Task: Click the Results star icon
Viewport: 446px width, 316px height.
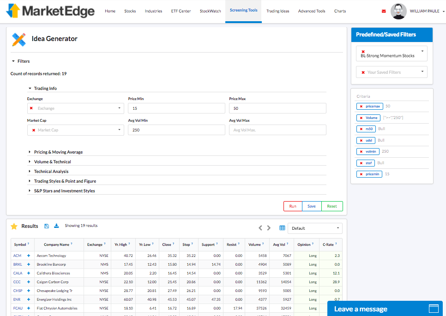Action: click(x=14, y=226)
